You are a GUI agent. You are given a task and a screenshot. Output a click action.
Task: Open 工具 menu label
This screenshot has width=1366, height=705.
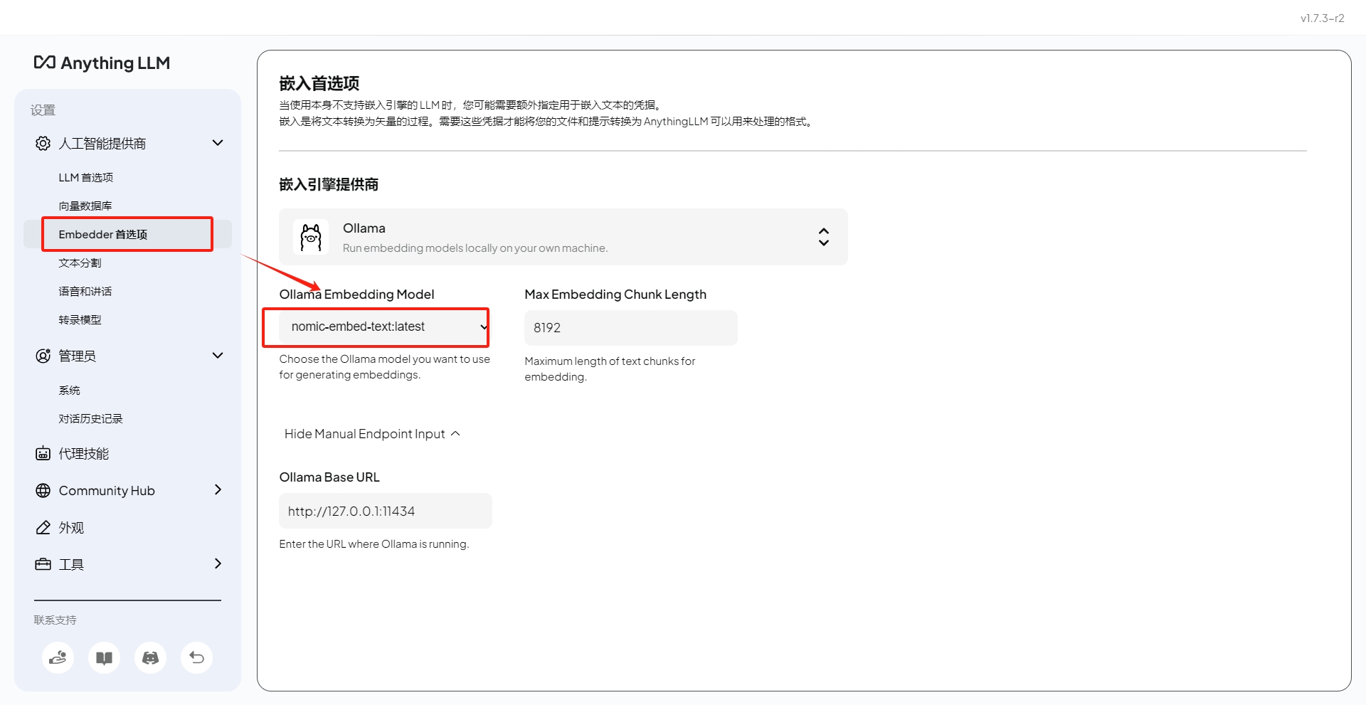(71, 564)
